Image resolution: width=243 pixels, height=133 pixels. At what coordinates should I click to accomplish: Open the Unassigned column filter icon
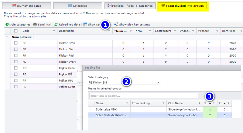tap(193, 31)
